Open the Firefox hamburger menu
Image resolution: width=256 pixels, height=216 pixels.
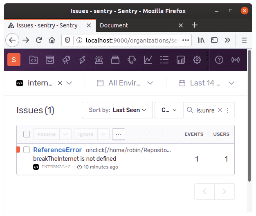pyautogui.click(x=244, y=40)
